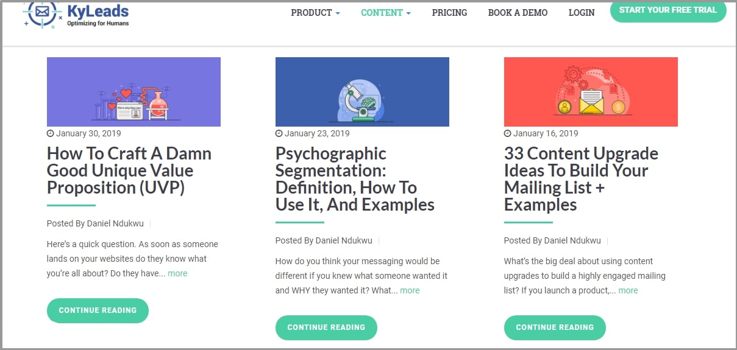Image resolution: width=737 pixels, height=350 pixels.
Task: Click 'more' link in the content upgrades excerpt
Action: pyautogui.click(x=628, y=290)
